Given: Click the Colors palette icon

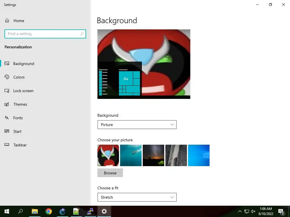Looking at the screenshot, I should click(x=7, y=77).
